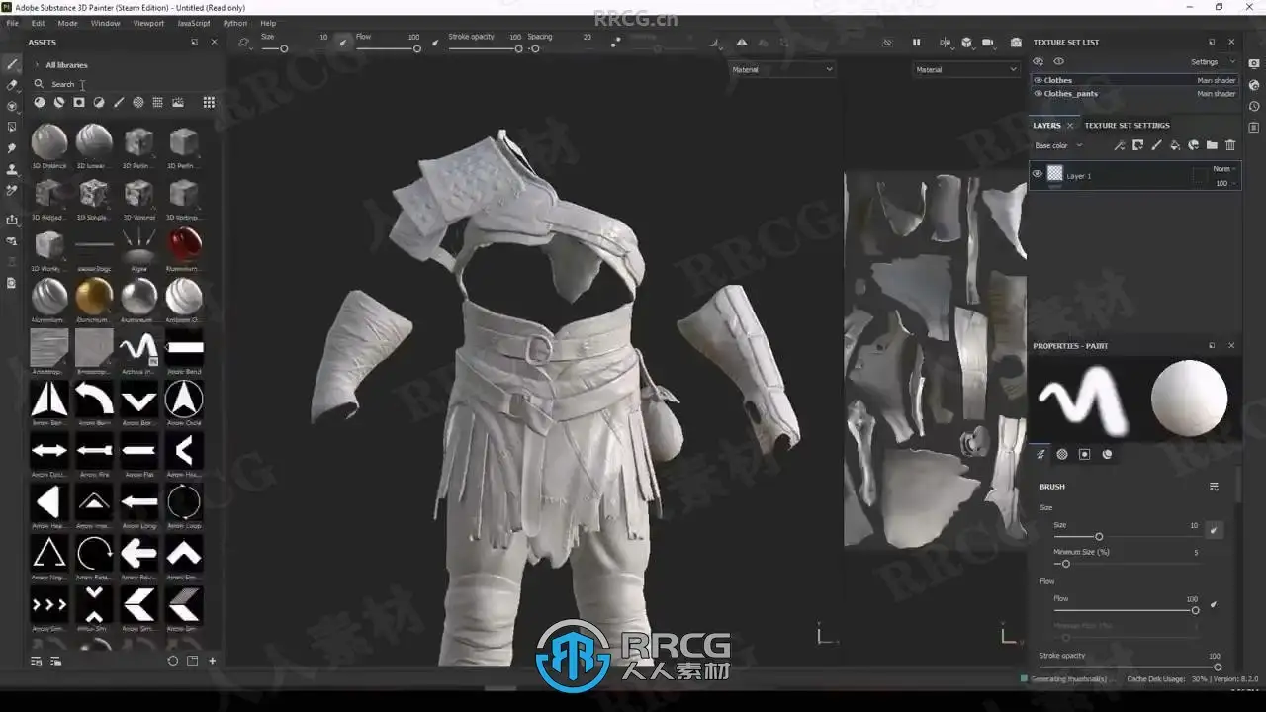
Task: Select the Eraser tool in left toolbar
Action: click(x=12, y=85)
